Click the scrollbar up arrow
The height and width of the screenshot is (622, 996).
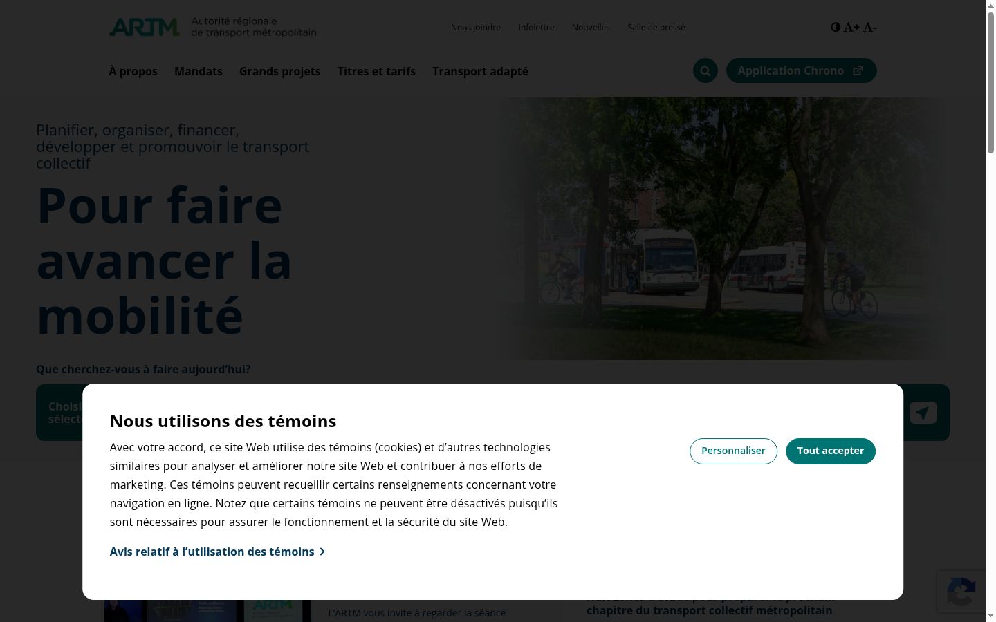[990, 6]
